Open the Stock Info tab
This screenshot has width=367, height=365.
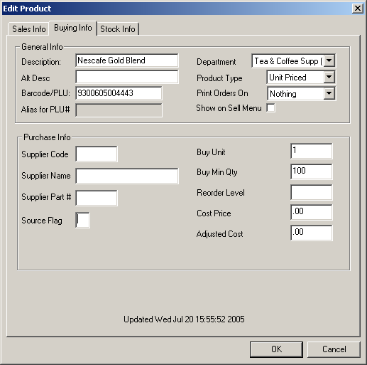pyautogui.click(x=118, y=29)
